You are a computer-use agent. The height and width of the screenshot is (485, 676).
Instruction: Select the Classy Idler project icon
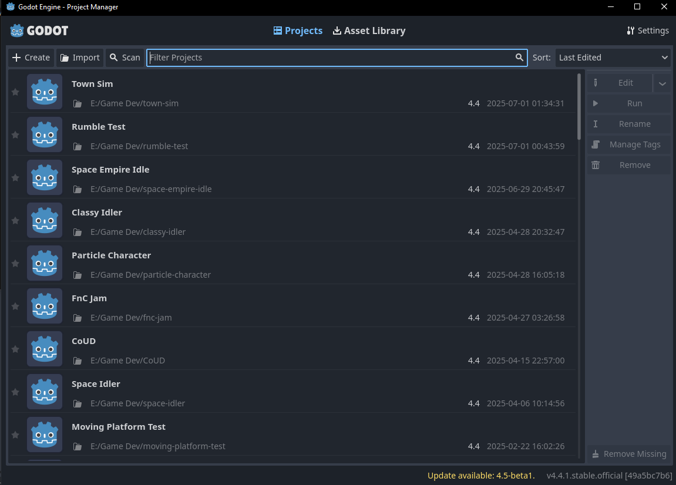pyautogui.click(x=45, y=220)
